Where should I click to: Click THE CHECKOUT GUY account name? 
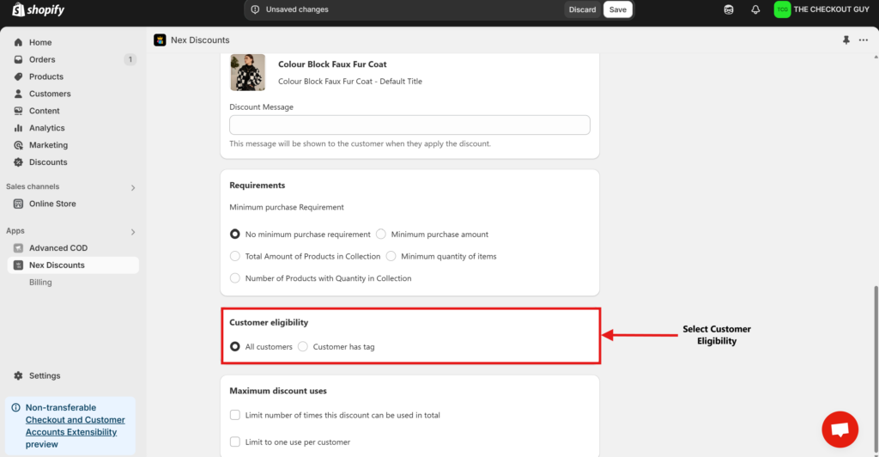(831, 9)
